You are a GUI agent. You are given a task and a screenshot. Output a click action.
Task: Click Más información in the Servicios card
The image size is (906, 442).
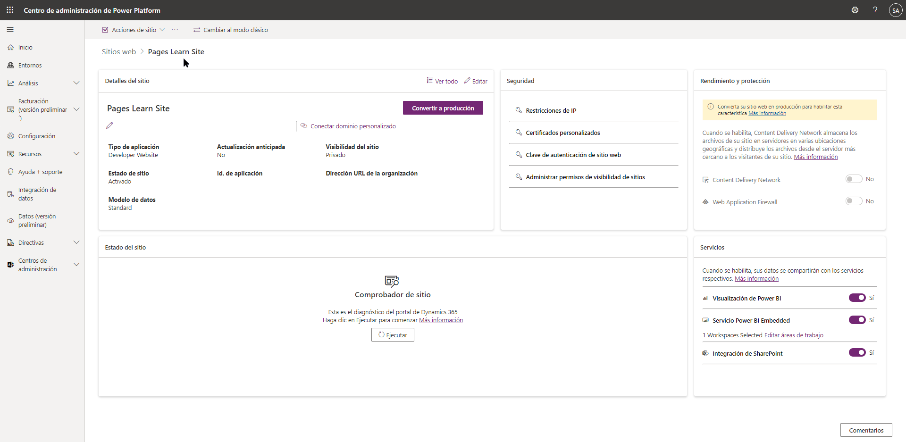coord(756,279)
